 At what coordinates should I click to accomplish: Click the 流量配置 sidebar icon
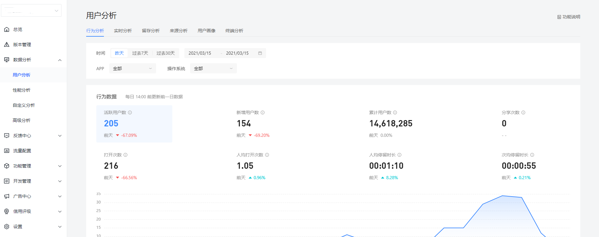(x=7, y=151)
